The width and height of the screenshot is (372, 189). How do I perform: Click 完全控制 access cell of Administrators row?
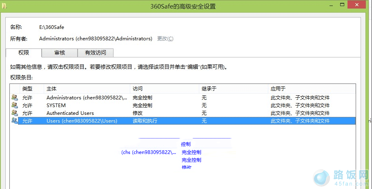point(143,98)
